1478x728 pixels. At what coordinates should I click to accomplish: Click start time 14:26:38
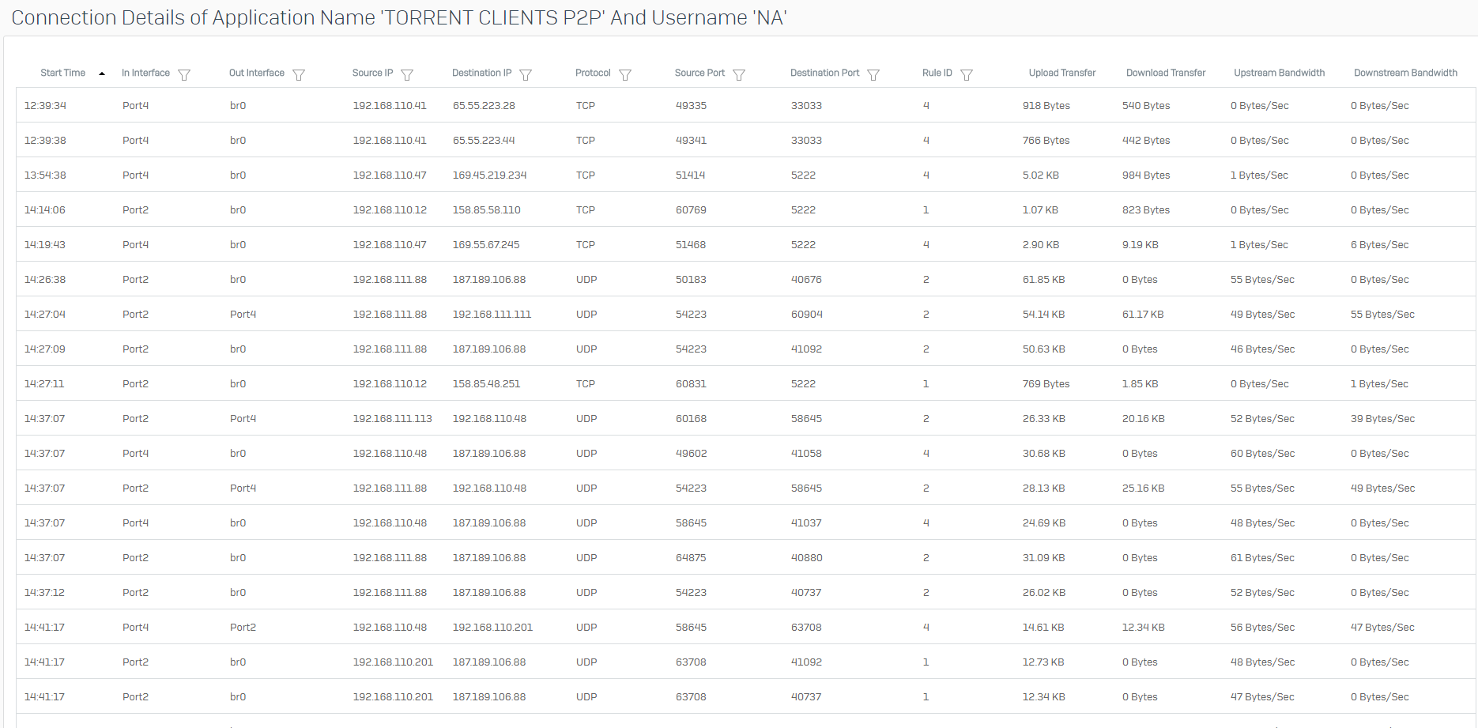click(x=45, y=279)
